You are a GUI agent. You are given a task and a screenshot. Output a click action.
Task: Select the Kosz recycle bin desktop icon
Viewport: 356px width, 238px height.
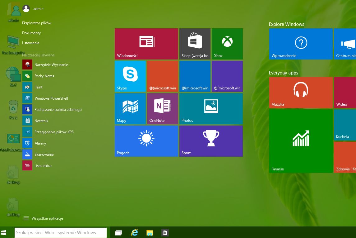[x=13, y=110]
